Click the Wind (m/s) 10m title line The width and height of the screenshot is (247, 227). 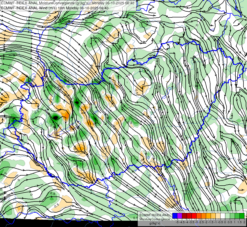[x=55, y=8]
